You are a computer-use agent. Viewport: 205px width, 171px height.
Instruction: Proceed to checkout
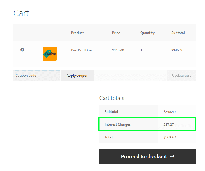coord(148,156)
